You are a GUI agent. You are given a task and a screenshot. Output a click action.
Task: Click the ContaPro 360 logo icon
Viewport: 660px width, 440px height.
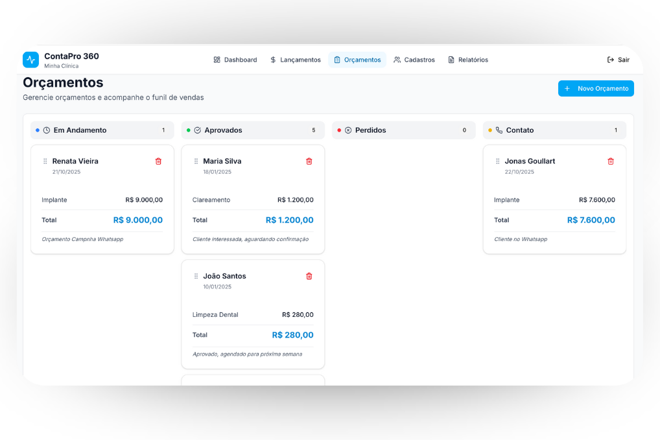tap(30, 60)
